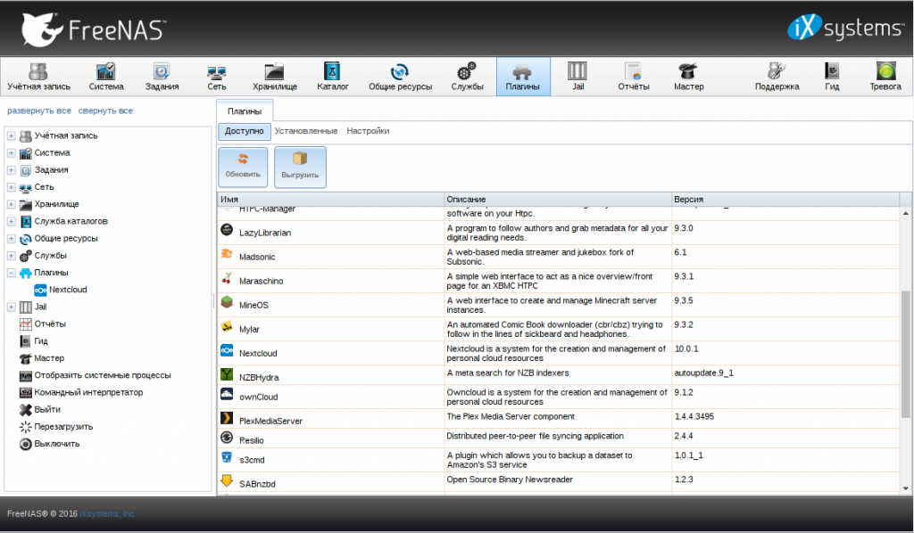Open the Отчёты toolbar icon
This screenshot has height=533, width=914.
[x=634, y=77]
